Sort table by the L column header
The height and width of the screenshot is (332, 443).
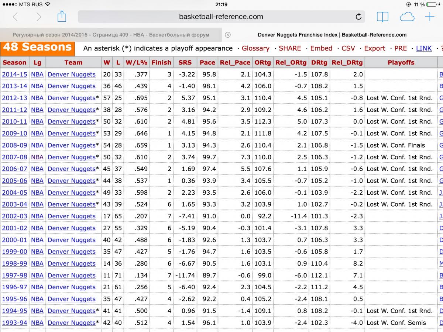tap(118, 62)
